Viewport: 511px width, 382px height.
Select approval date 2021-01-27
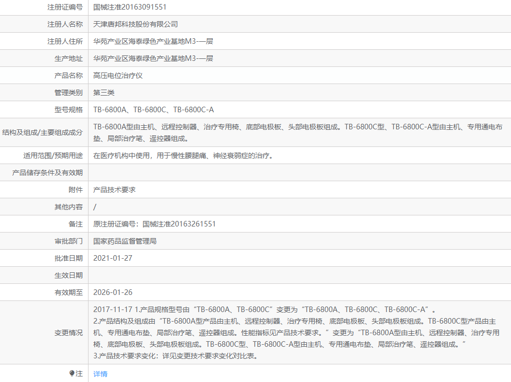pyautogui.click(x=113, y=258)
